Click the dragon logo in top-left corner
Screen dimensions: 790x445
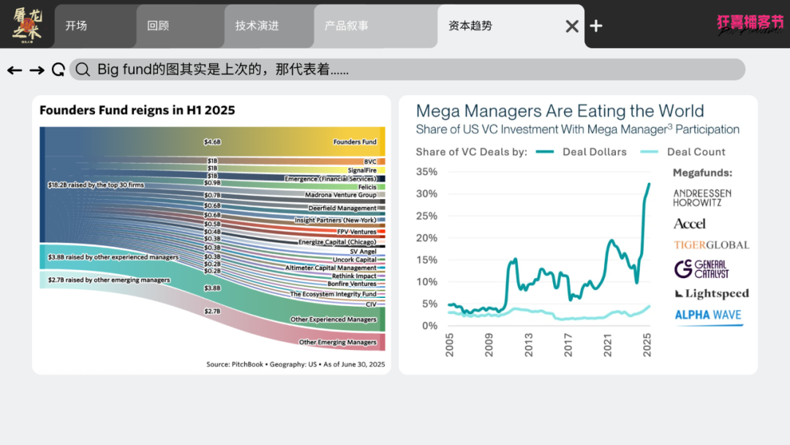[x=27, y=25]
